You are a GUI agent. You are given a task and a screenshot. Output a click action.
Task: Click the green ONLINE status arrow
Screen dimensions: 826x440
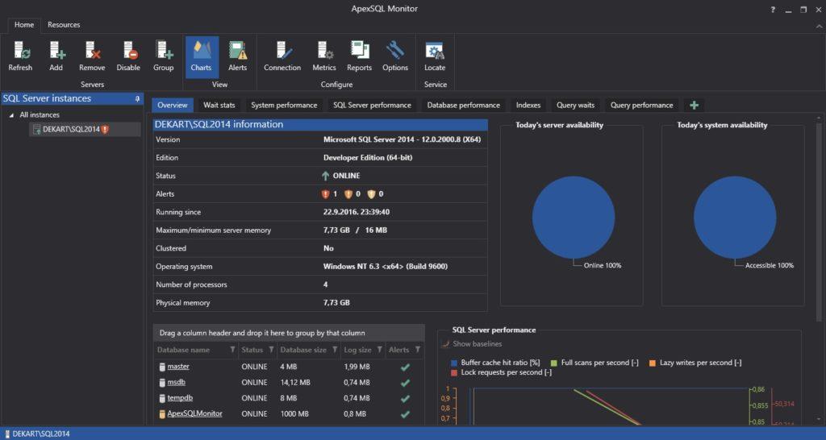[x=326, y=176]
